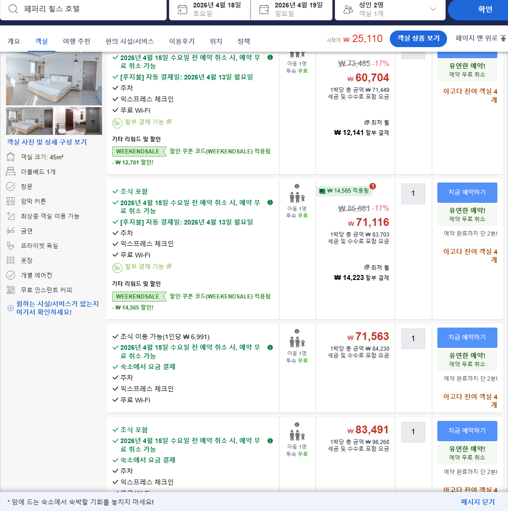Click 최저 월 ₩12,141 할부 결제 link
The width and height of the screenshot is (508, 511).
[361, 128]
